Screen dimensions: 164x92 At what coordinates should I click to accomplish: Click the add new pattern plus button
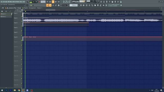pyautogui.click(x=78, y=5)
